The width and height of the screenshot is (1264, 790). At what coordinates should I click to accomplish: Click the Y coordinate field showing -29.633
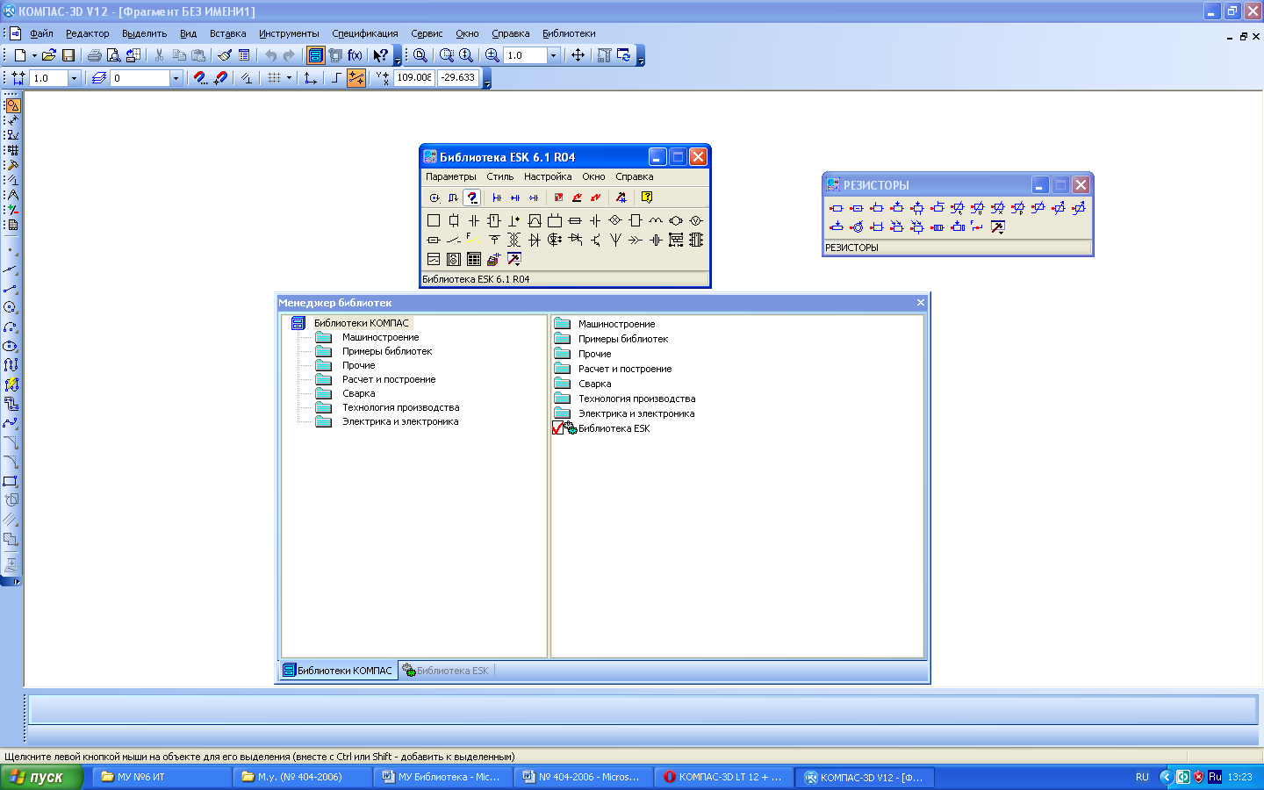pos(458,78)
